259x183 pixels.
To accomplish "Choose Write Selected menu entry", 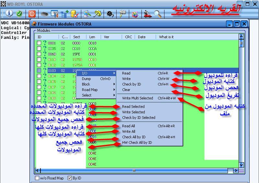I will pyautogui.click(x=150, y=112).
